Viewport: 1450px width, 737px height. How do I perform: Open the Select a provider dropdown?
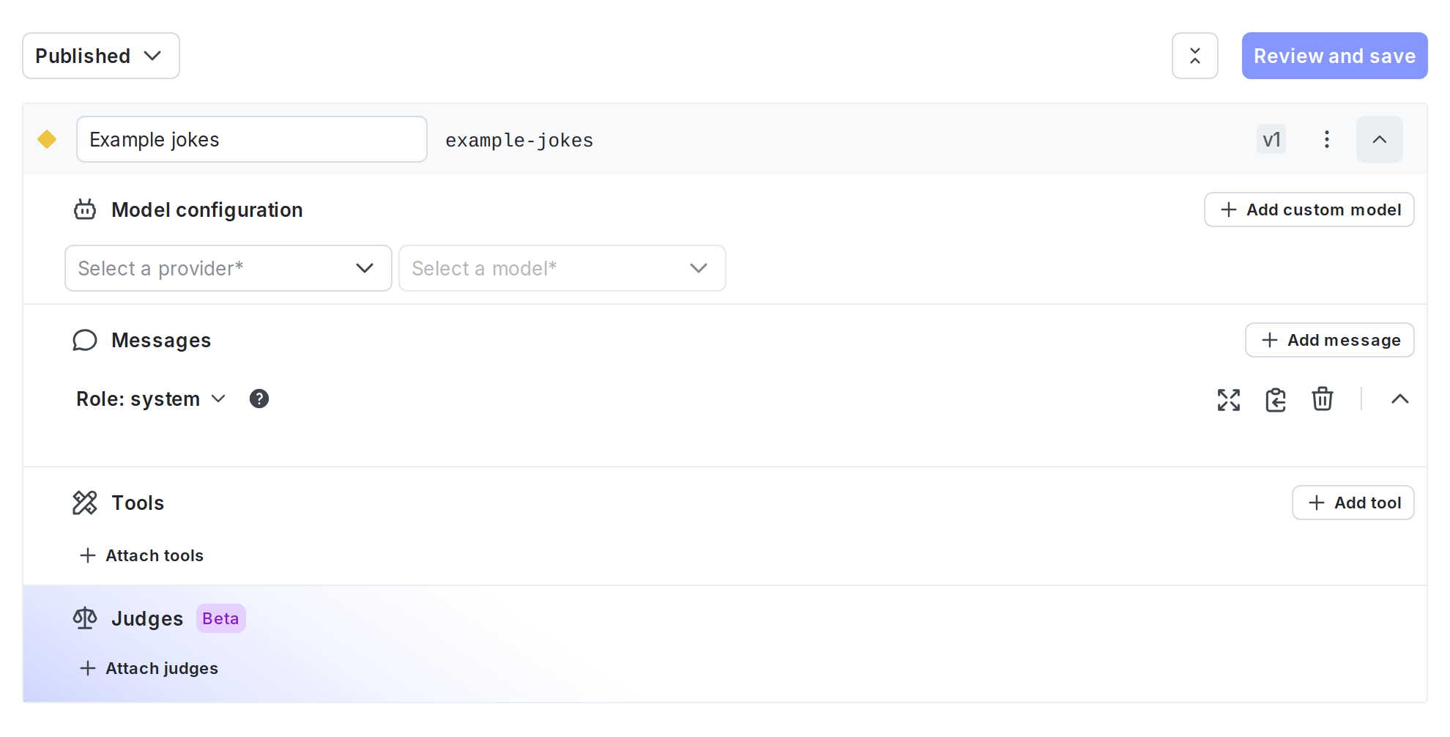pyautogui.click(x=228, y=268)
